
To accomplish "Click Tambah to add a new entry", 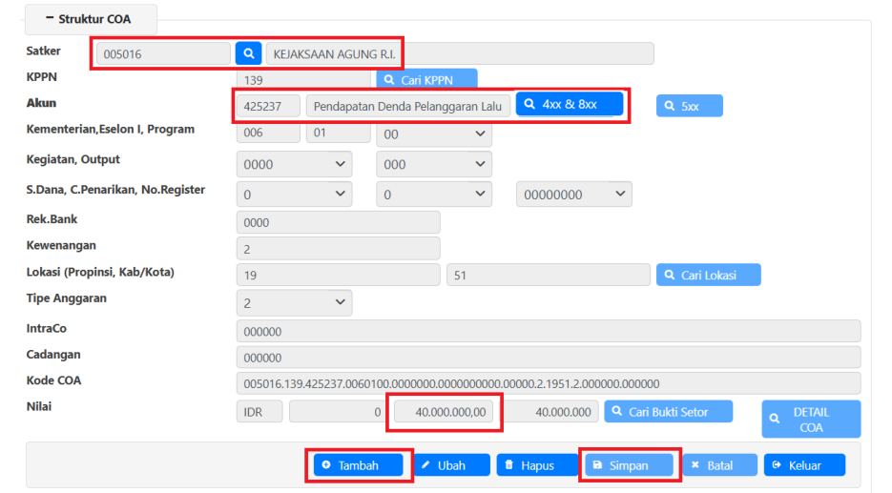I will point(358,465).
